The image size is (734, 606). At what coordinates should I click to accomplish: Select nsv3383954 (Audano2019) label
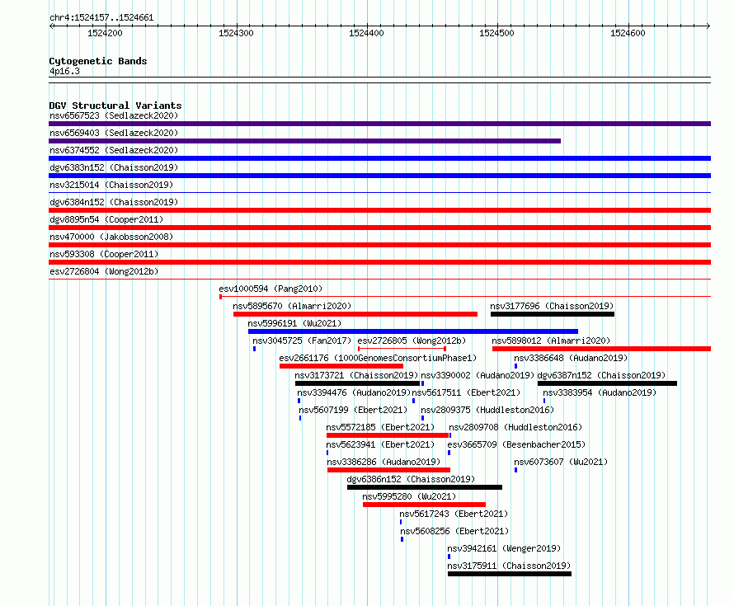point(600,392)
